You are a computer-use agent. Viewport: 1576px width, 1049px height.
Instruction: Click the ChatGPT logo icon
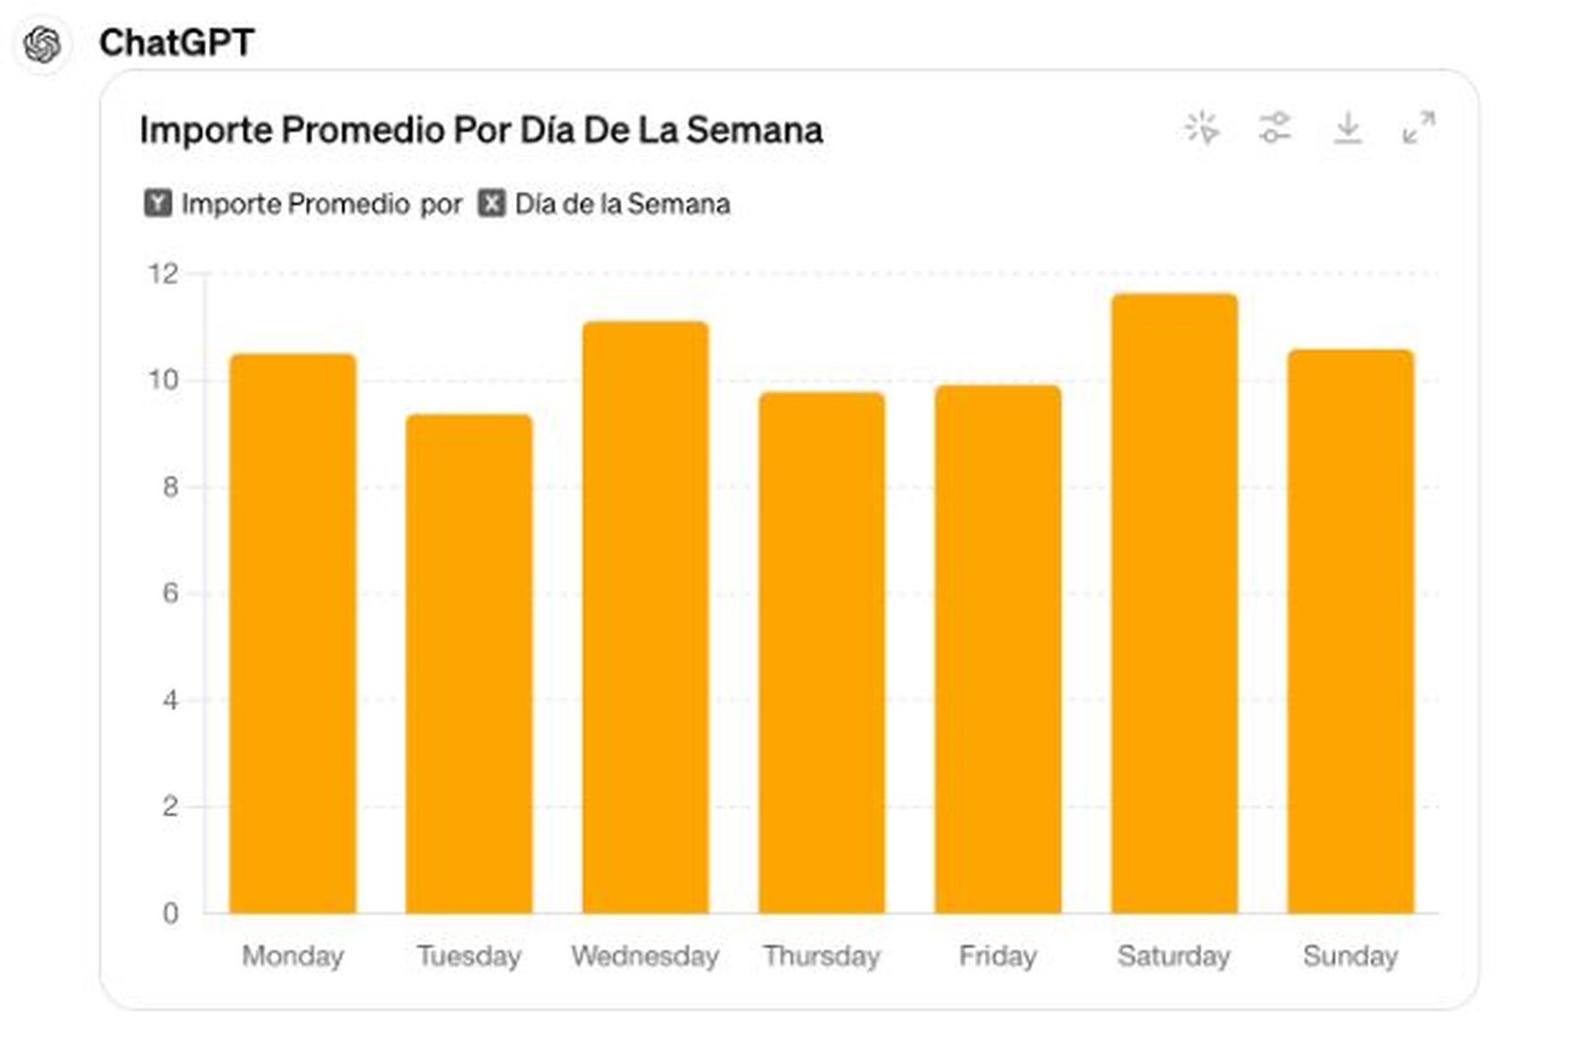[x=41, y=43]
